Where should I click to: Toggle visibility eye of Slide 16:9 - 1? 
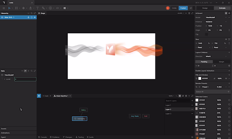[x=35, y=17]
